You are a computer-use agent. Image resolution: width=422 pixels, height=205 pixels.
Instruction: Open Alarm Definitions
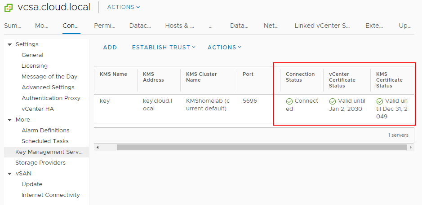coord(45,130)
